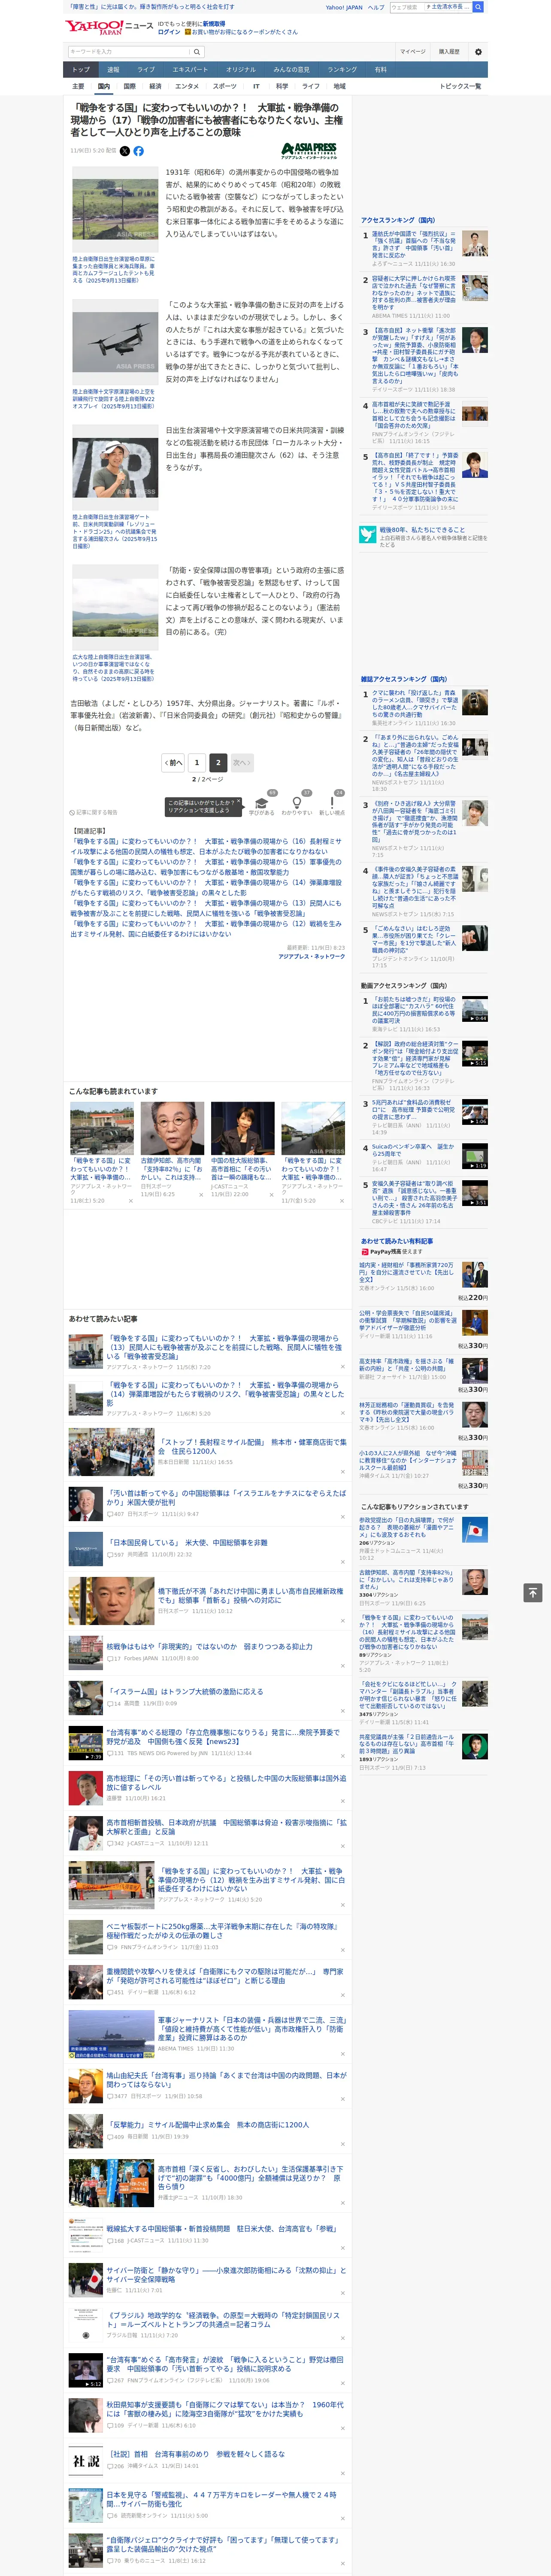The width and height of the screenshot is (551, 2576).
Task: Click the back-to-top arrow button
Action: (533, 1592)
